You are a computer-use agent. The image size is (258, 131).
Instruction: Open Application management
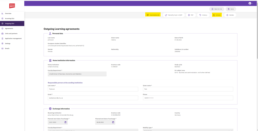pyautogui.click(x=12, y=38)
